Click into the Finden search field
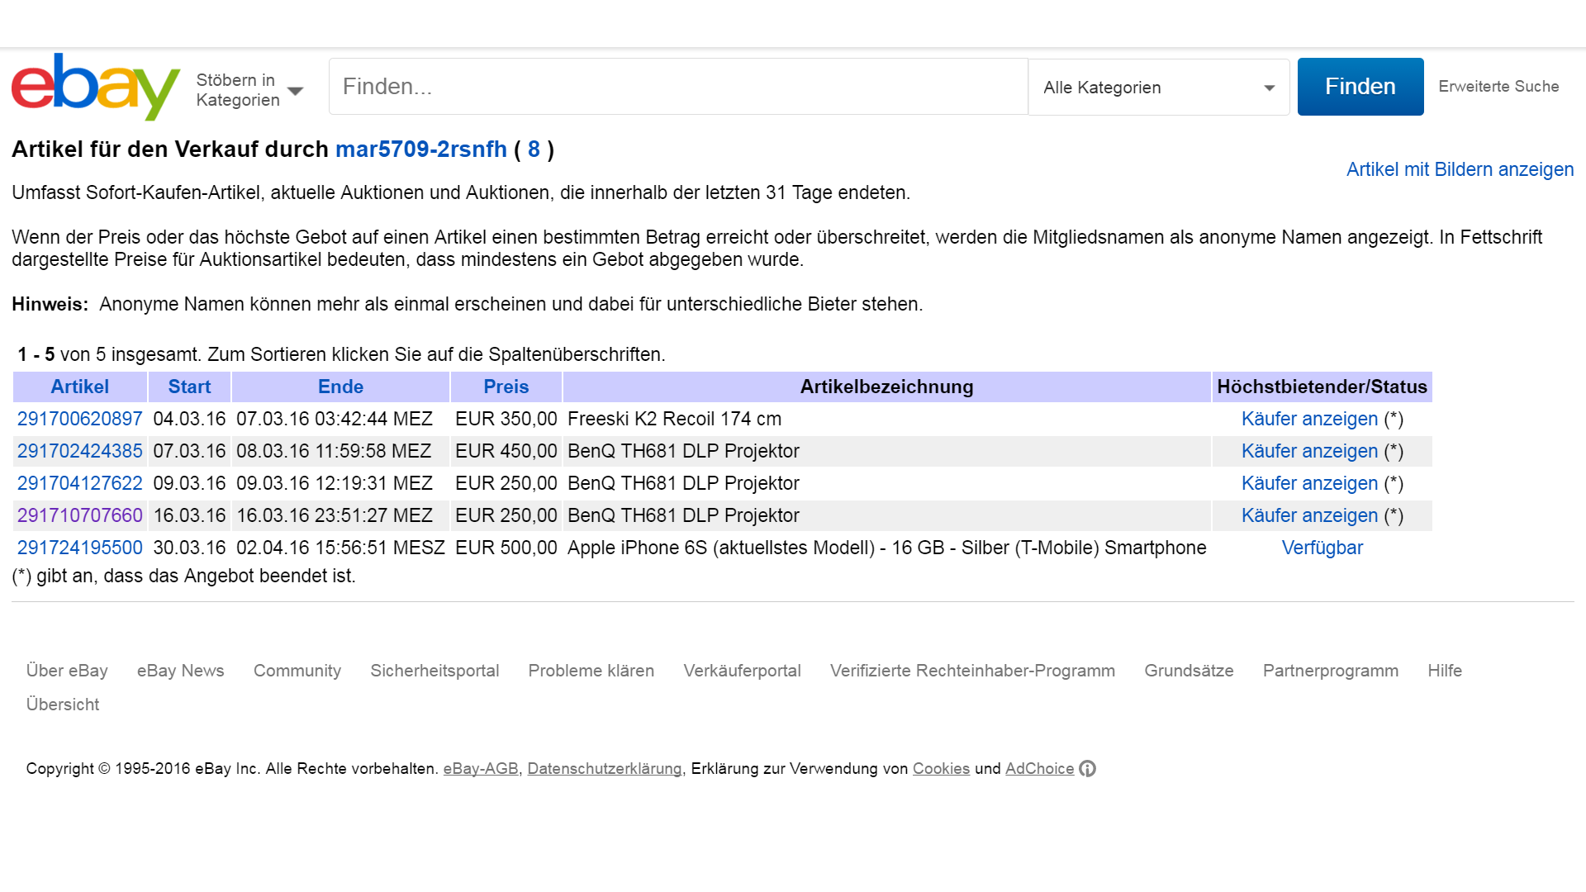Screen dimensions: 1586x892 (678, 87)
